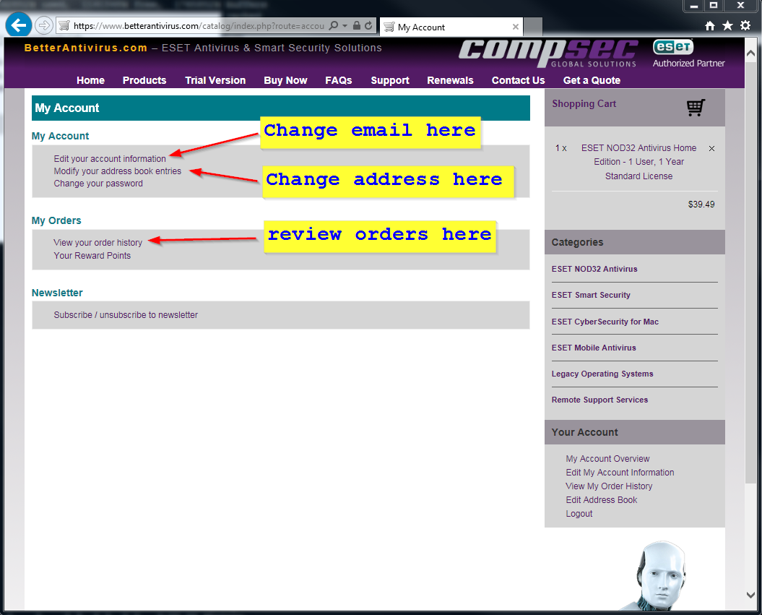Expand the address bar autocomplete dropdown arrow

[345, 26]
